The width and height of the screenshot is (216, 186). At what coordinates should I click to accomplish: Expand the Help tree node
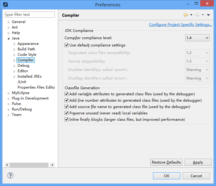coord(8,33)
